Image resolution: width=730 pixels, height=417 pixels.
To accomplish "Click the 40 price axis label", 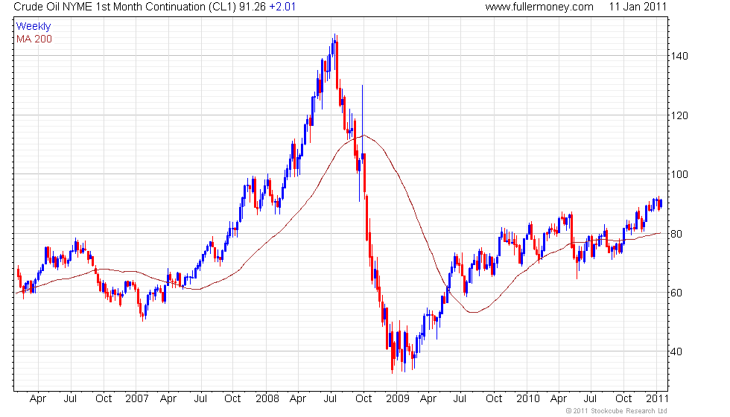I will pyautogui.click(x=676, y=351).
